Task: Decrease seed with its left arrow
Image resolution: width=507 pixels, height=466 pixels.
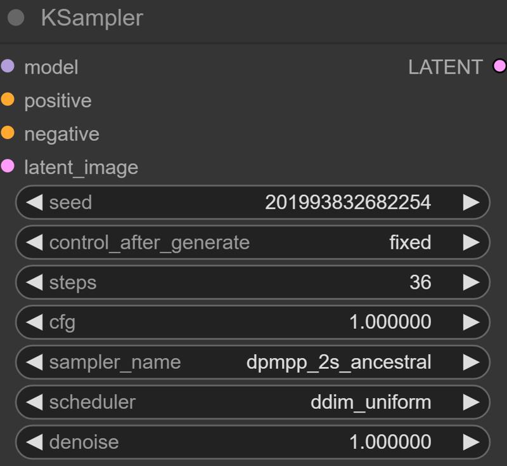Action: (34, 203)
